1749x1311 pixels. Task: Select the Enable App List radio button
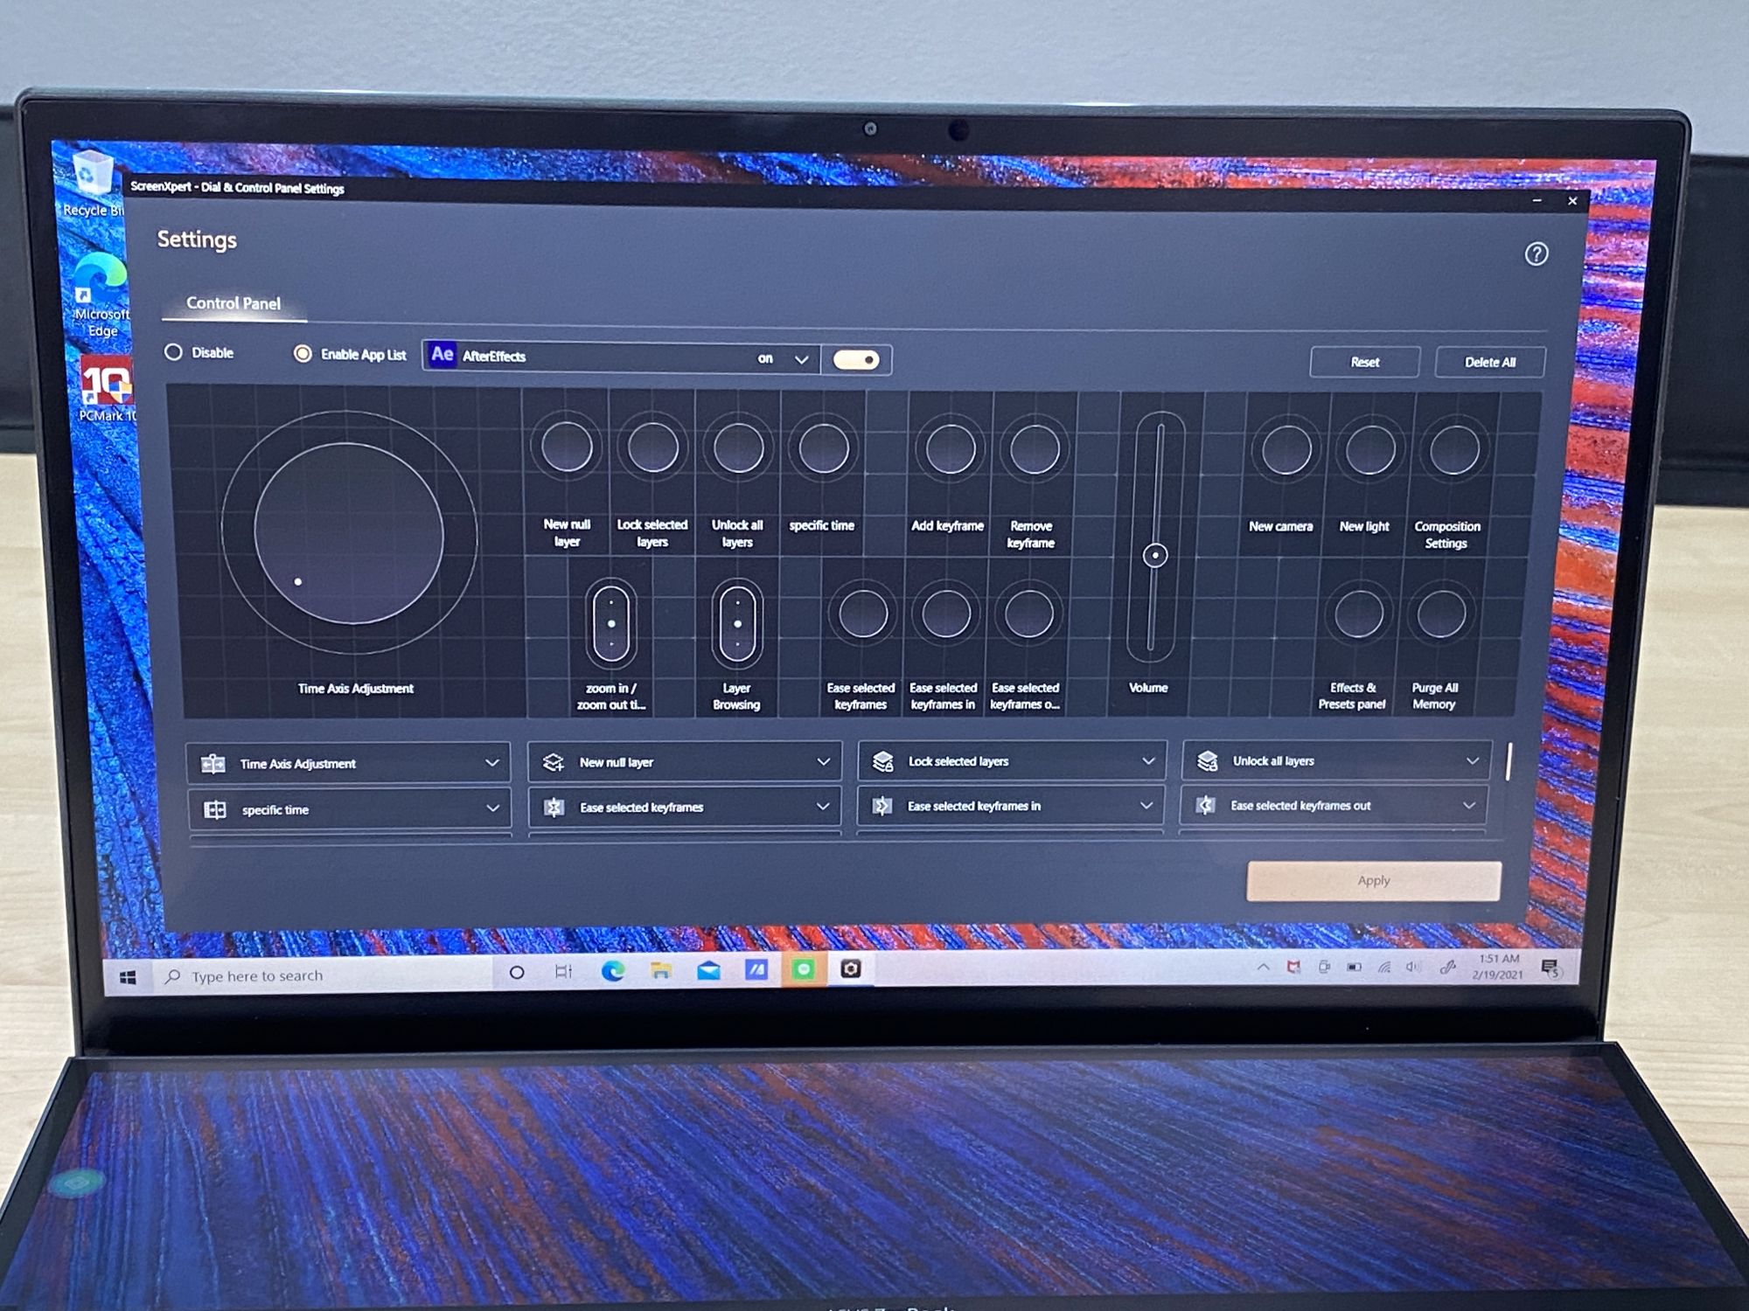[303, 354]
